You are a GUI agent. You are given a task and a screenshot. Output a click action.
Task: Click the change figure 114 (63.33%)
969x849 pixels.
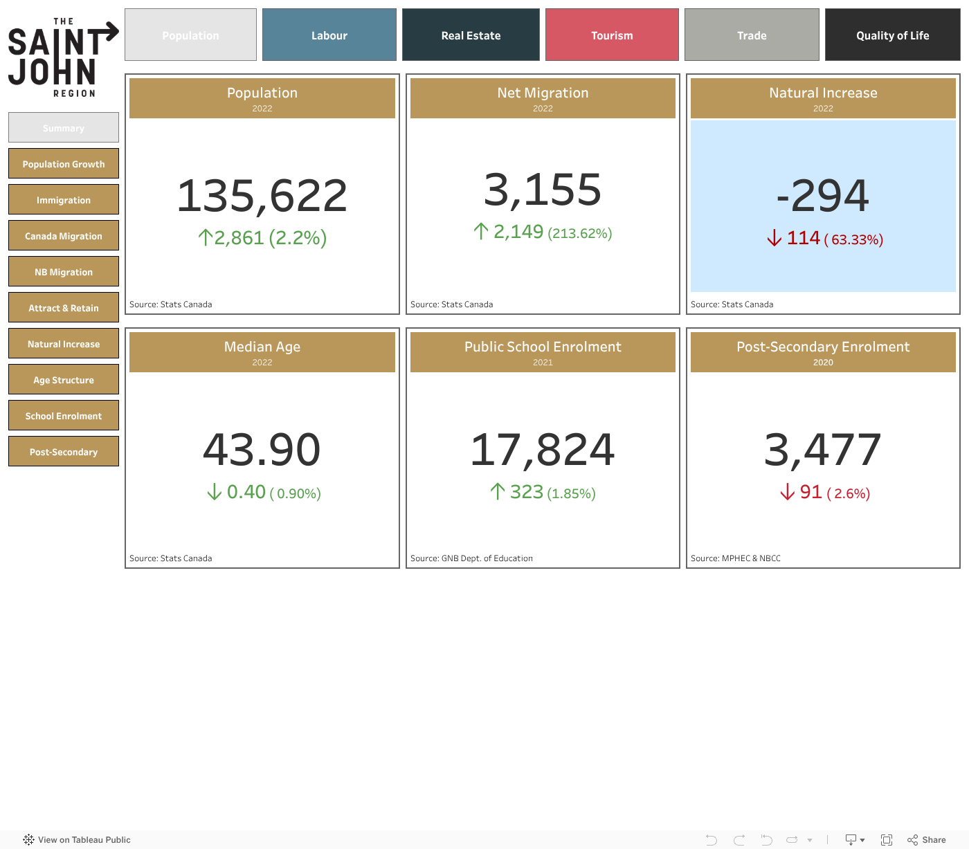pyautogui.click(x=825, y=239)
